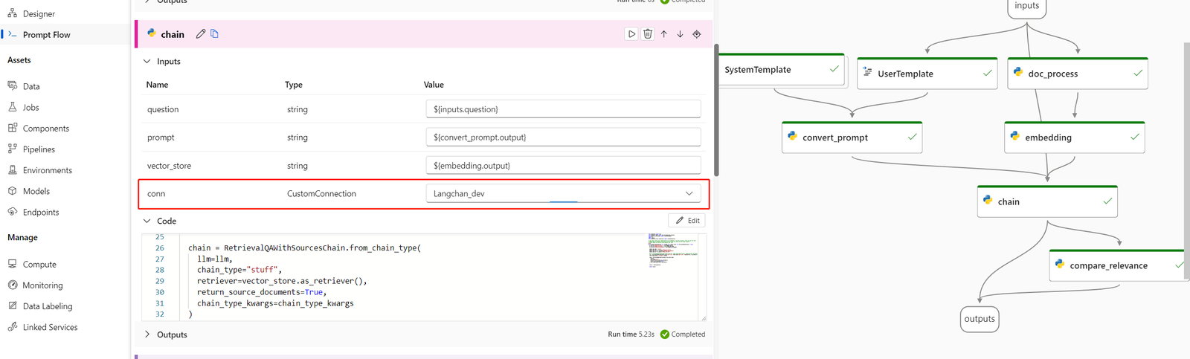Click 'Run time 5.23s' text
Image resolution: width=1190 pixels, height=359 pixels.
click(x=631, y=334)
